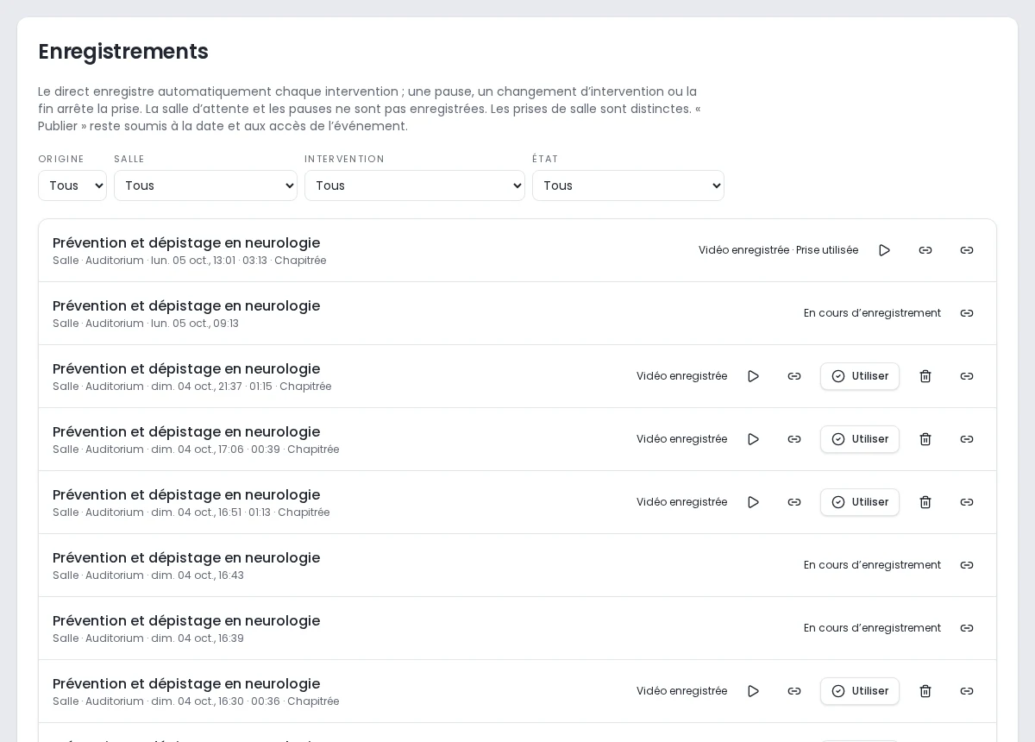Click the 13:01 recording title
The image size is (1035, 742).
[186, 242]
